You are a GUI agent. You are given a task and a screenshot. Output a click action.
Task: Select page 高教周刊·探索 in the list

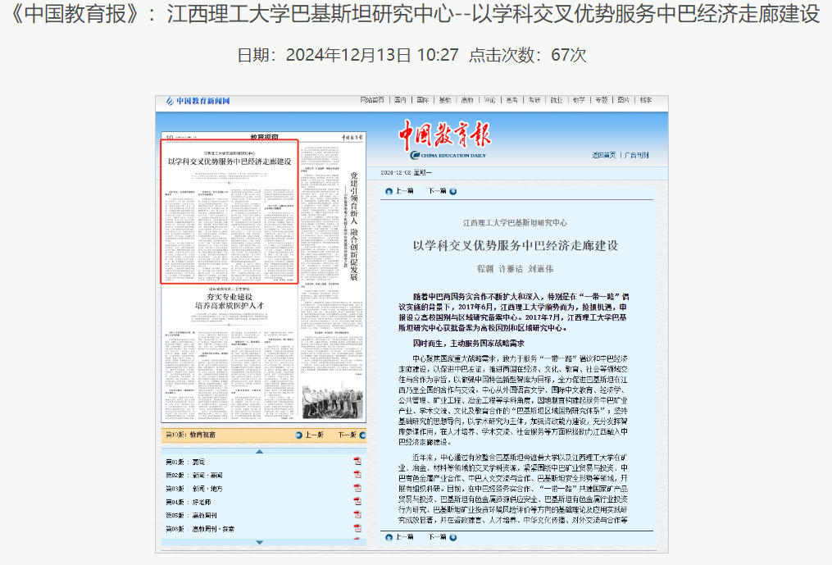[200, 529]
